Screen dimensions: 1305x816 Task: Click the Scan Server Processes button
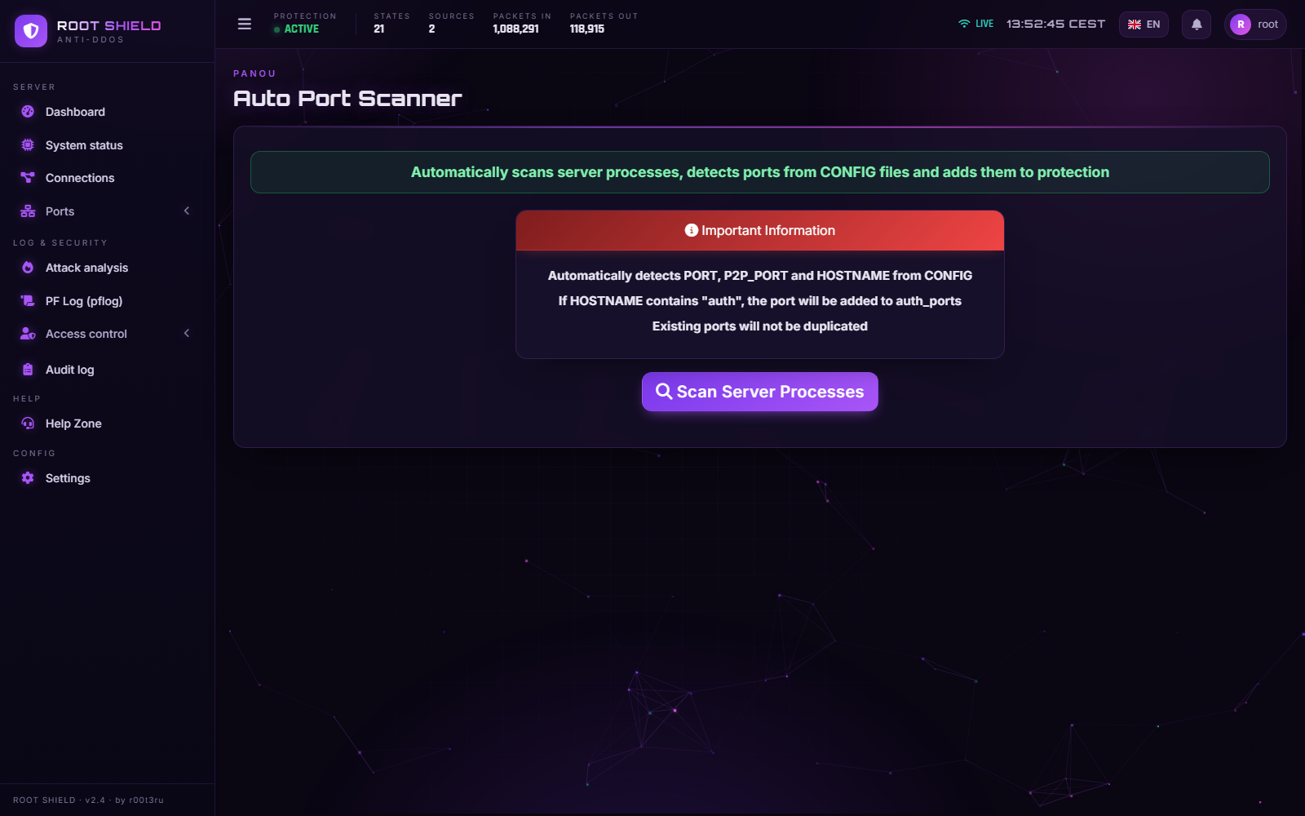pos(760,392)
